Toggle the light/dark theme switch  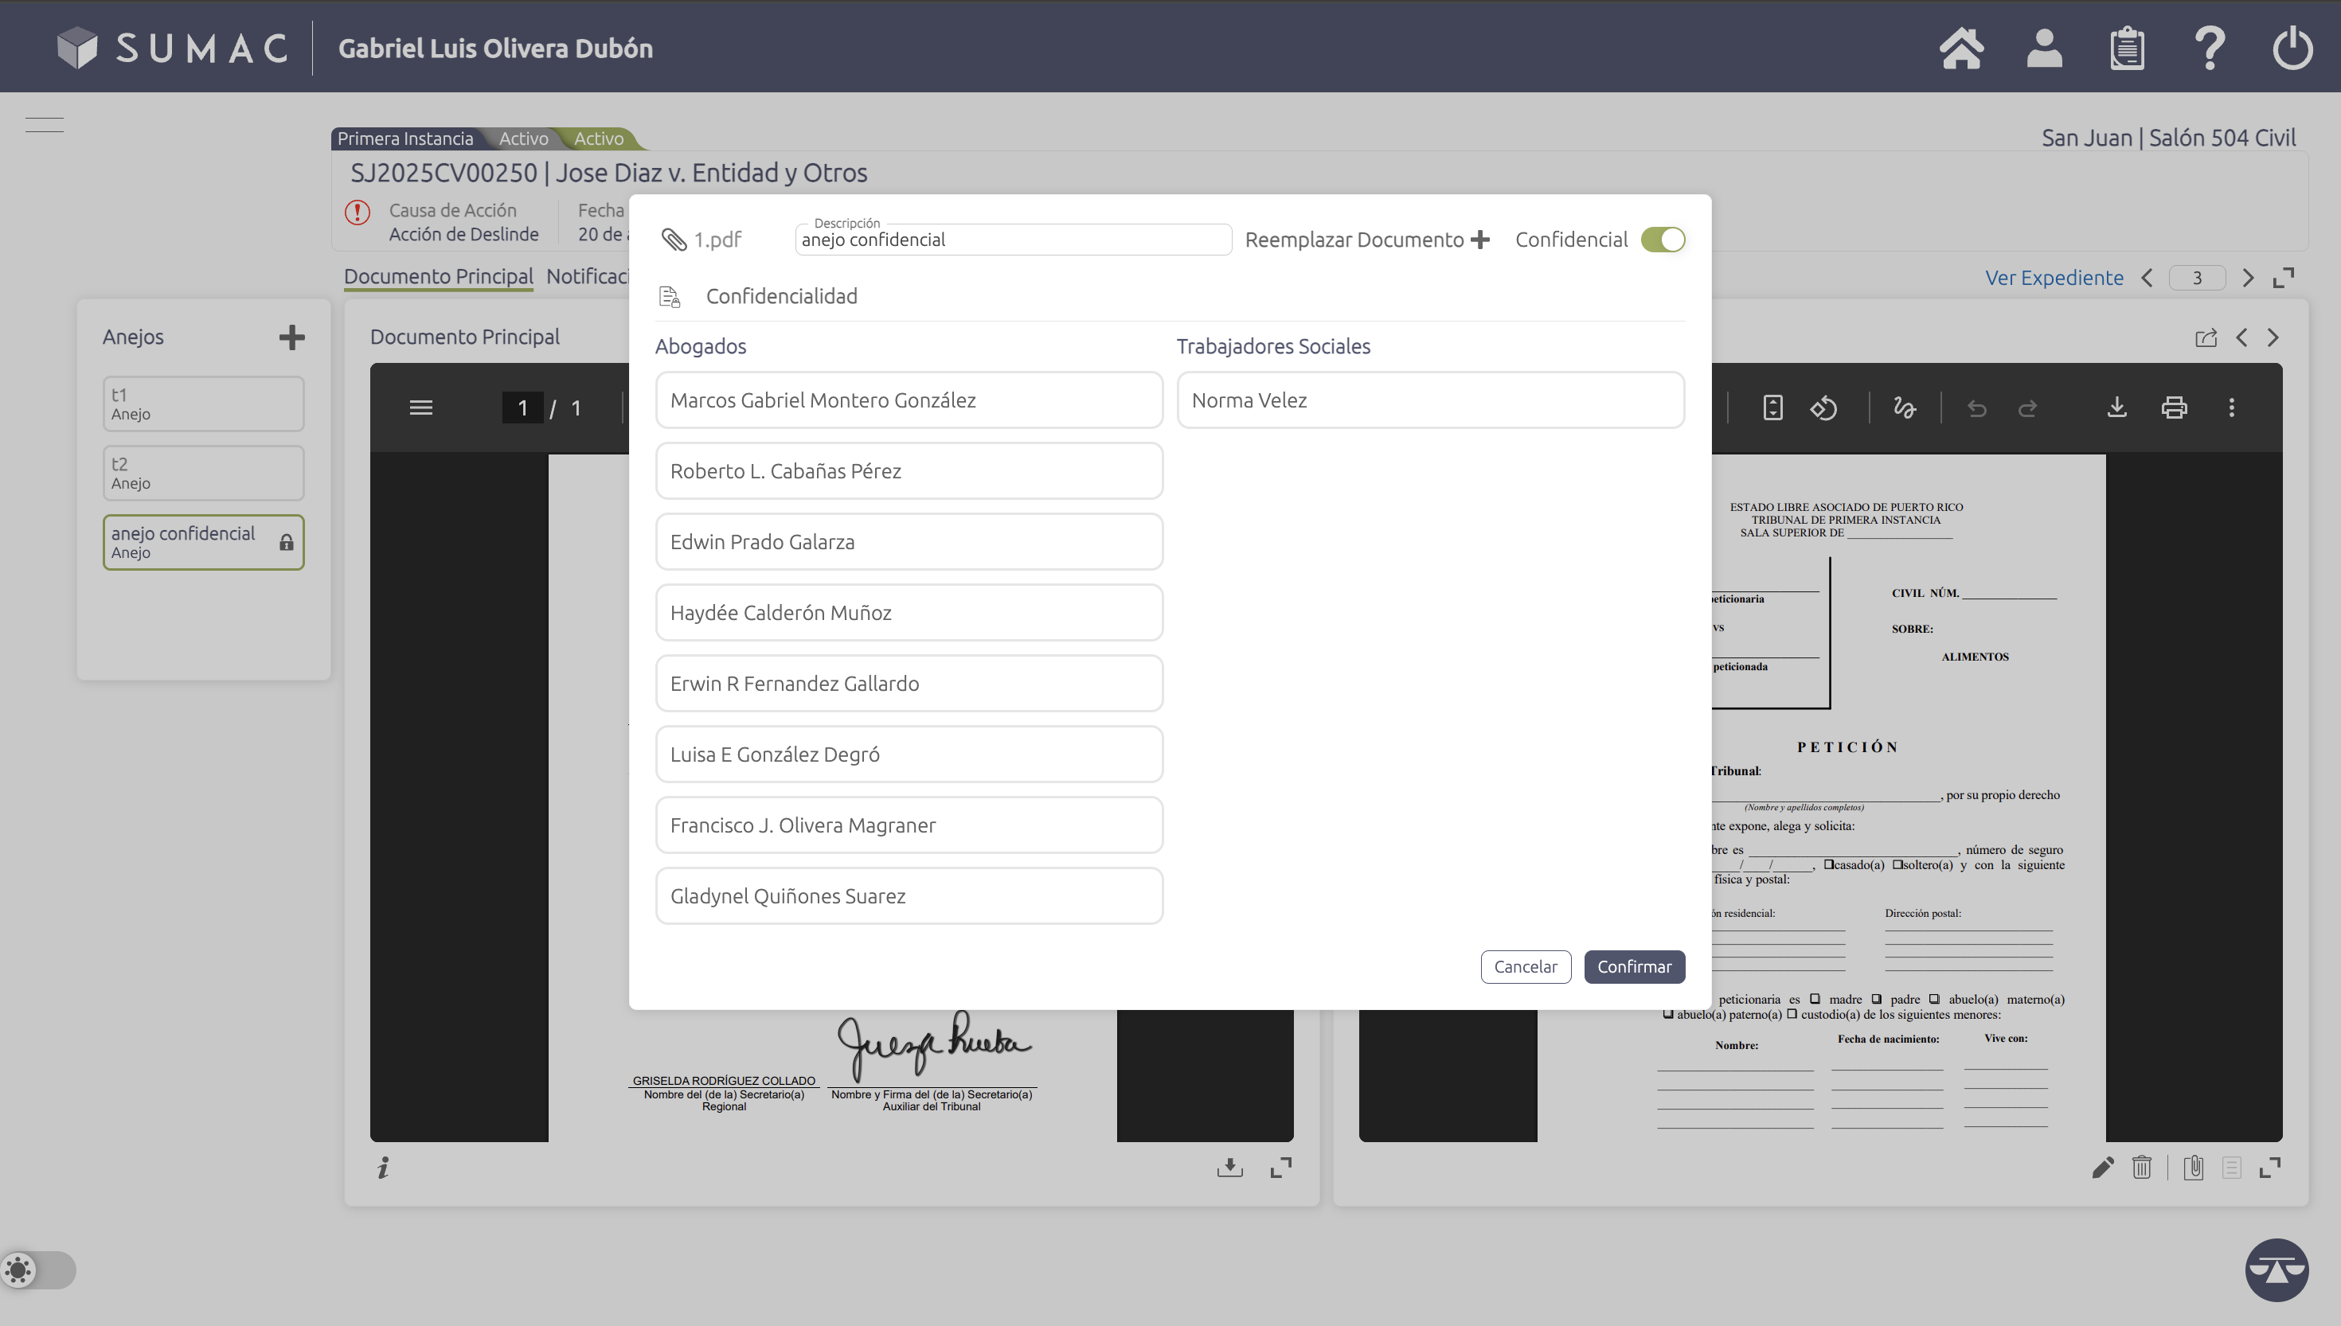pyautogui.click(x=37, y=1269)
